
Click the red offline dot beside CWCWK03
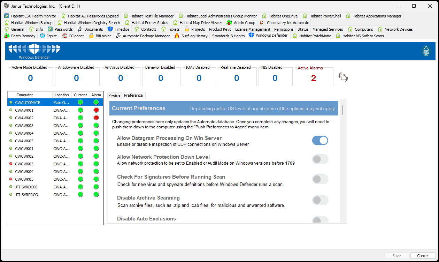pyautogui.click(x=11, y=164)
